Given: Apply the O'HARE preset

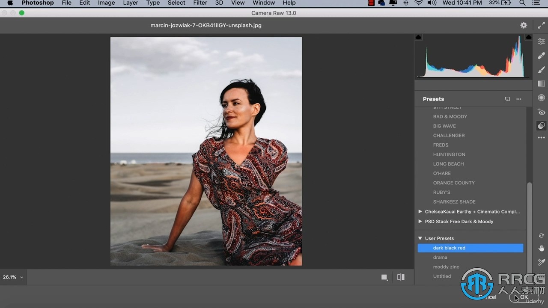Looking at the screenshot, I should pos(442,173).
